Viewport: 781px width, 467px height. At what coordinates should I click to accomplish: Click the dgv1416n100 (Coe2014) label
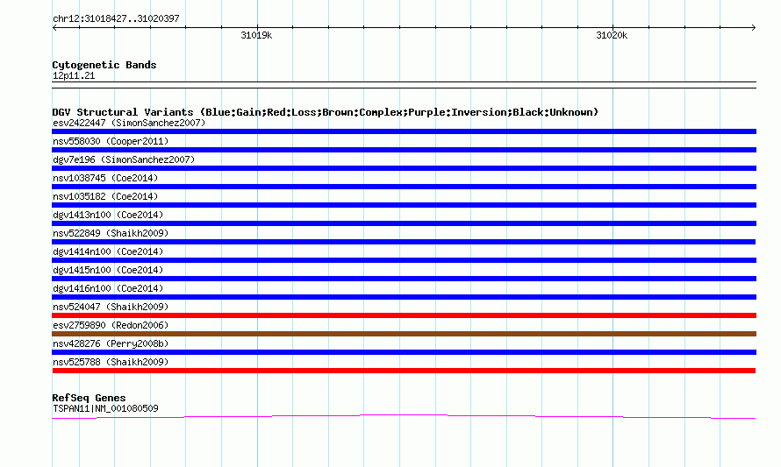point(108,288)
